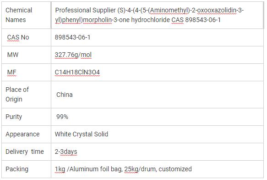Click the underlined word morpholin-3-one
The width and height of the screenshot is (267, 180).
106,20
